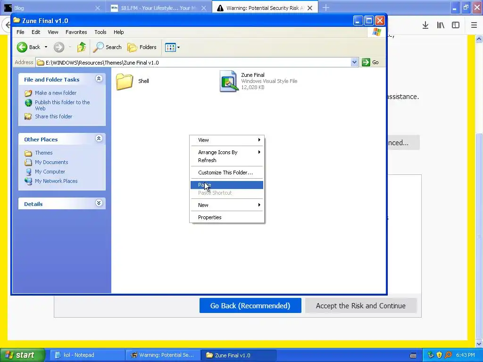Choose Refresh from context menu

[x=227, y=160]
